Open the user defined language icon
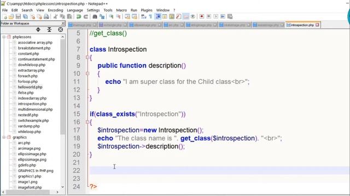The image size is (350, 196). pyautogui.click(x=165, y=17)
